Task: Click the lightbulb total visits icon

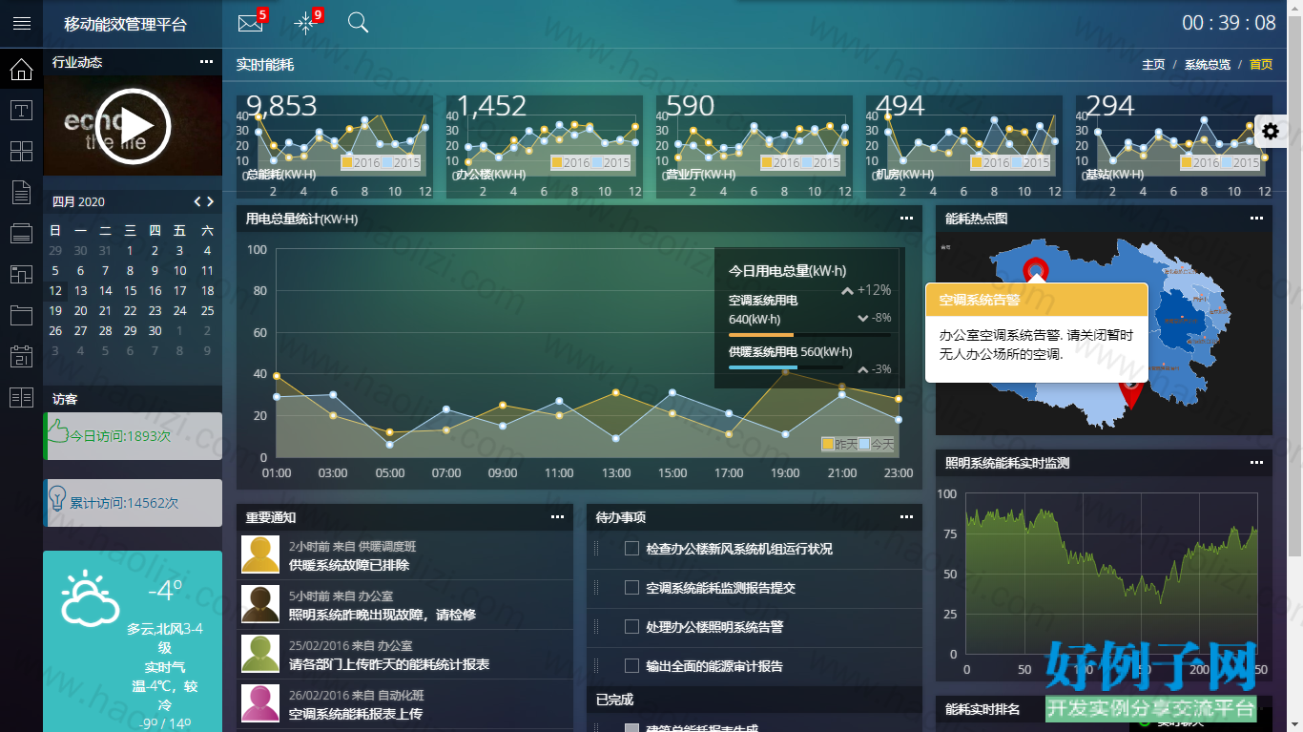Action: [x=57, y=500]
